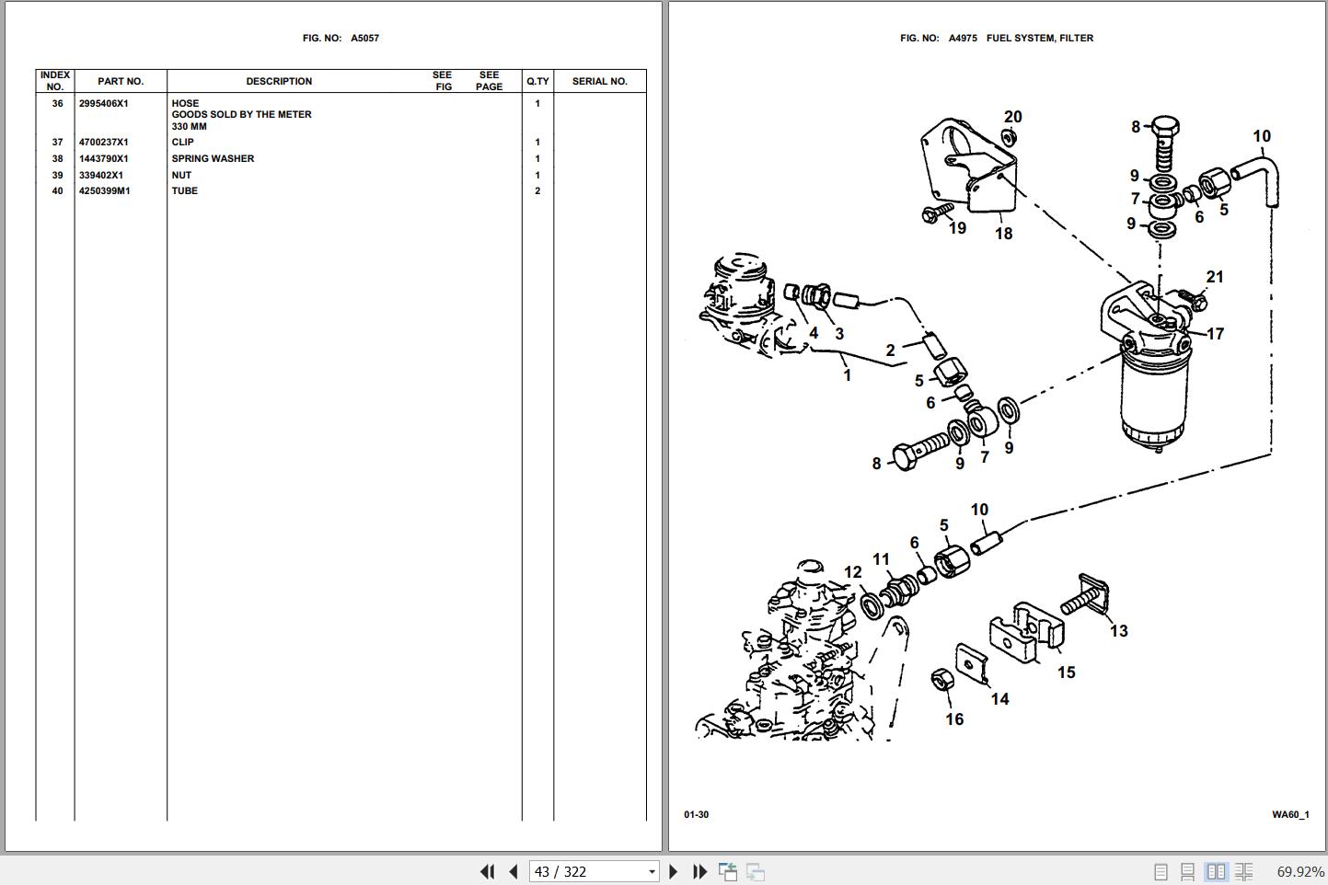The height and width of the screenshot is (885, 1328).
Task: Switch to single page layout
Action: 1161,871
